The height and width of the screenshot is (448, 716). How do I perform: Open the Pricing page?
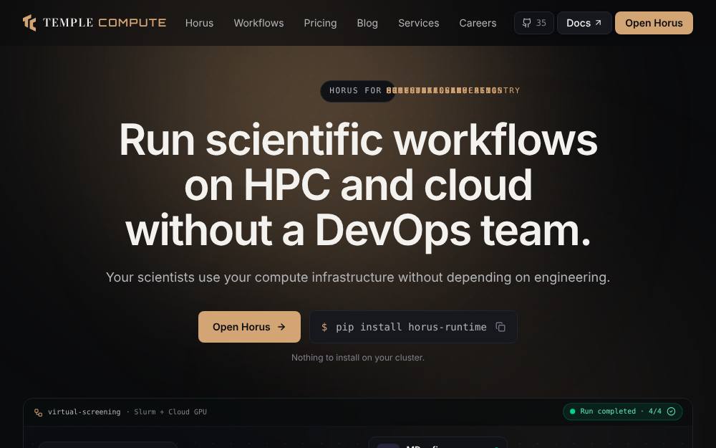(x=321, y=23)
